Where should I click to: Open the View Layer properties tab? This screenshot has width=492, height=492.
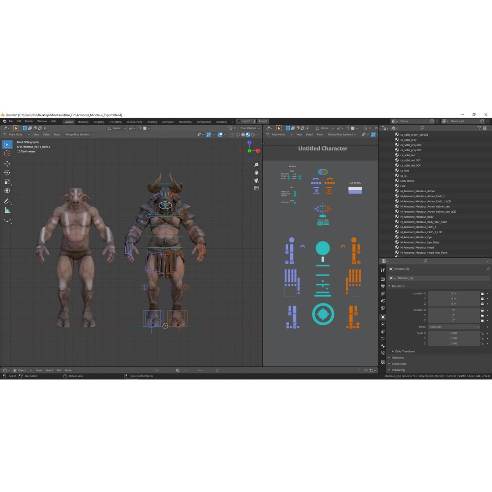[383, 293]
